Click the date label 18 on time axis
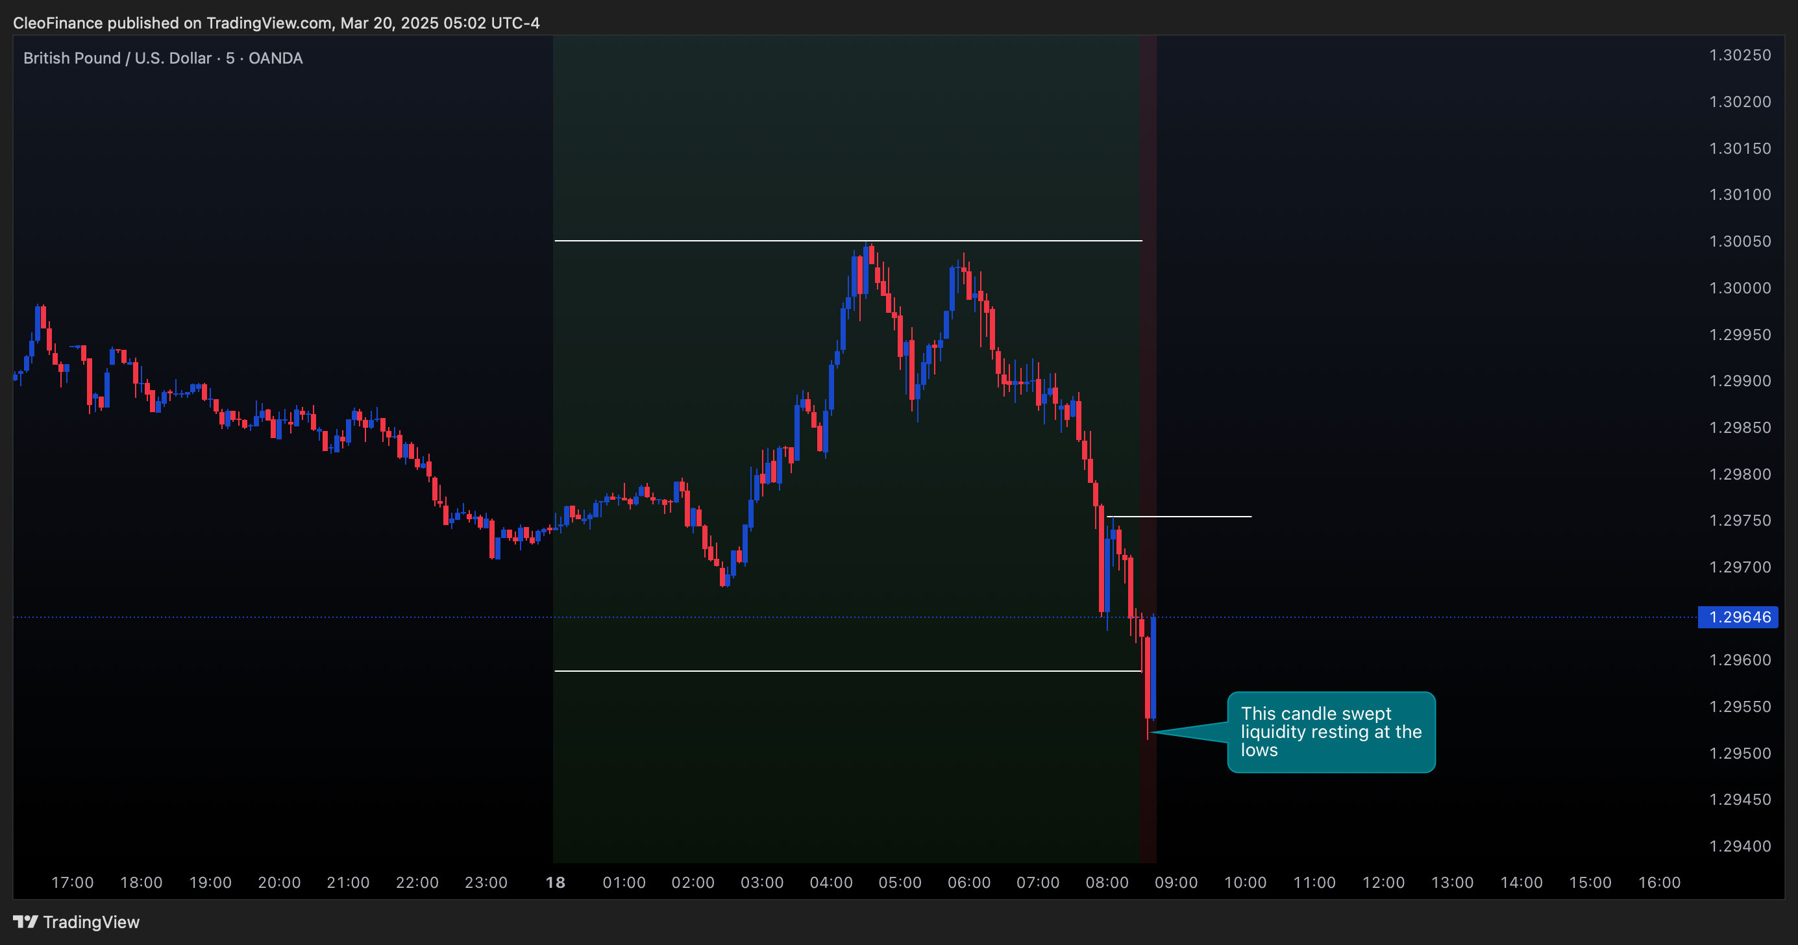 coord(556,883)
